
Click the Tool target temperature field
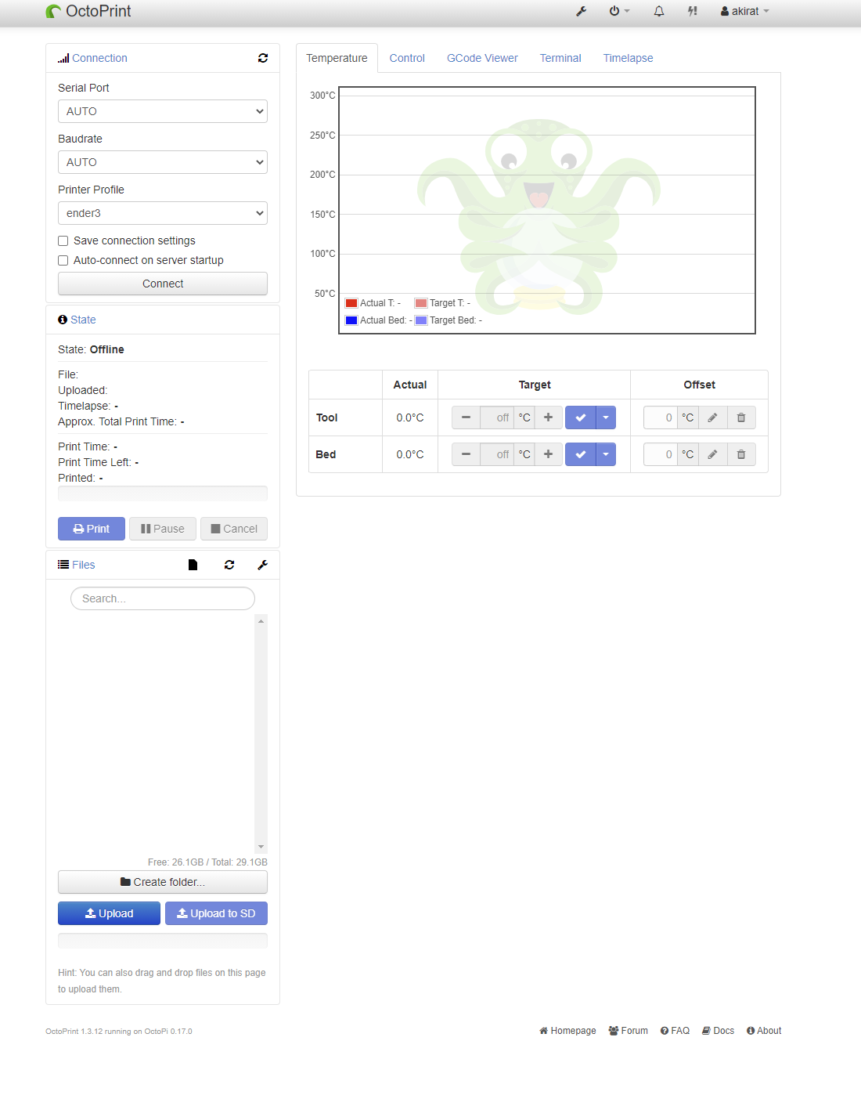(497, 417)
